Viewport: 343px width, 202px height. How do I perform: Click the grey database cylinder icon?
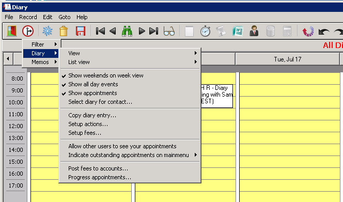(x=270, y=31)
